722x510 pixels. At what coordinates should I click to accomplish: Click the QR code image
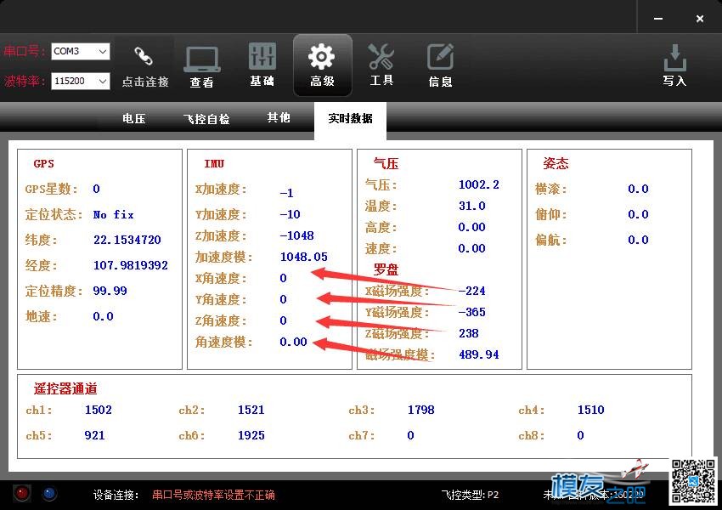click(x=693, y=481)
